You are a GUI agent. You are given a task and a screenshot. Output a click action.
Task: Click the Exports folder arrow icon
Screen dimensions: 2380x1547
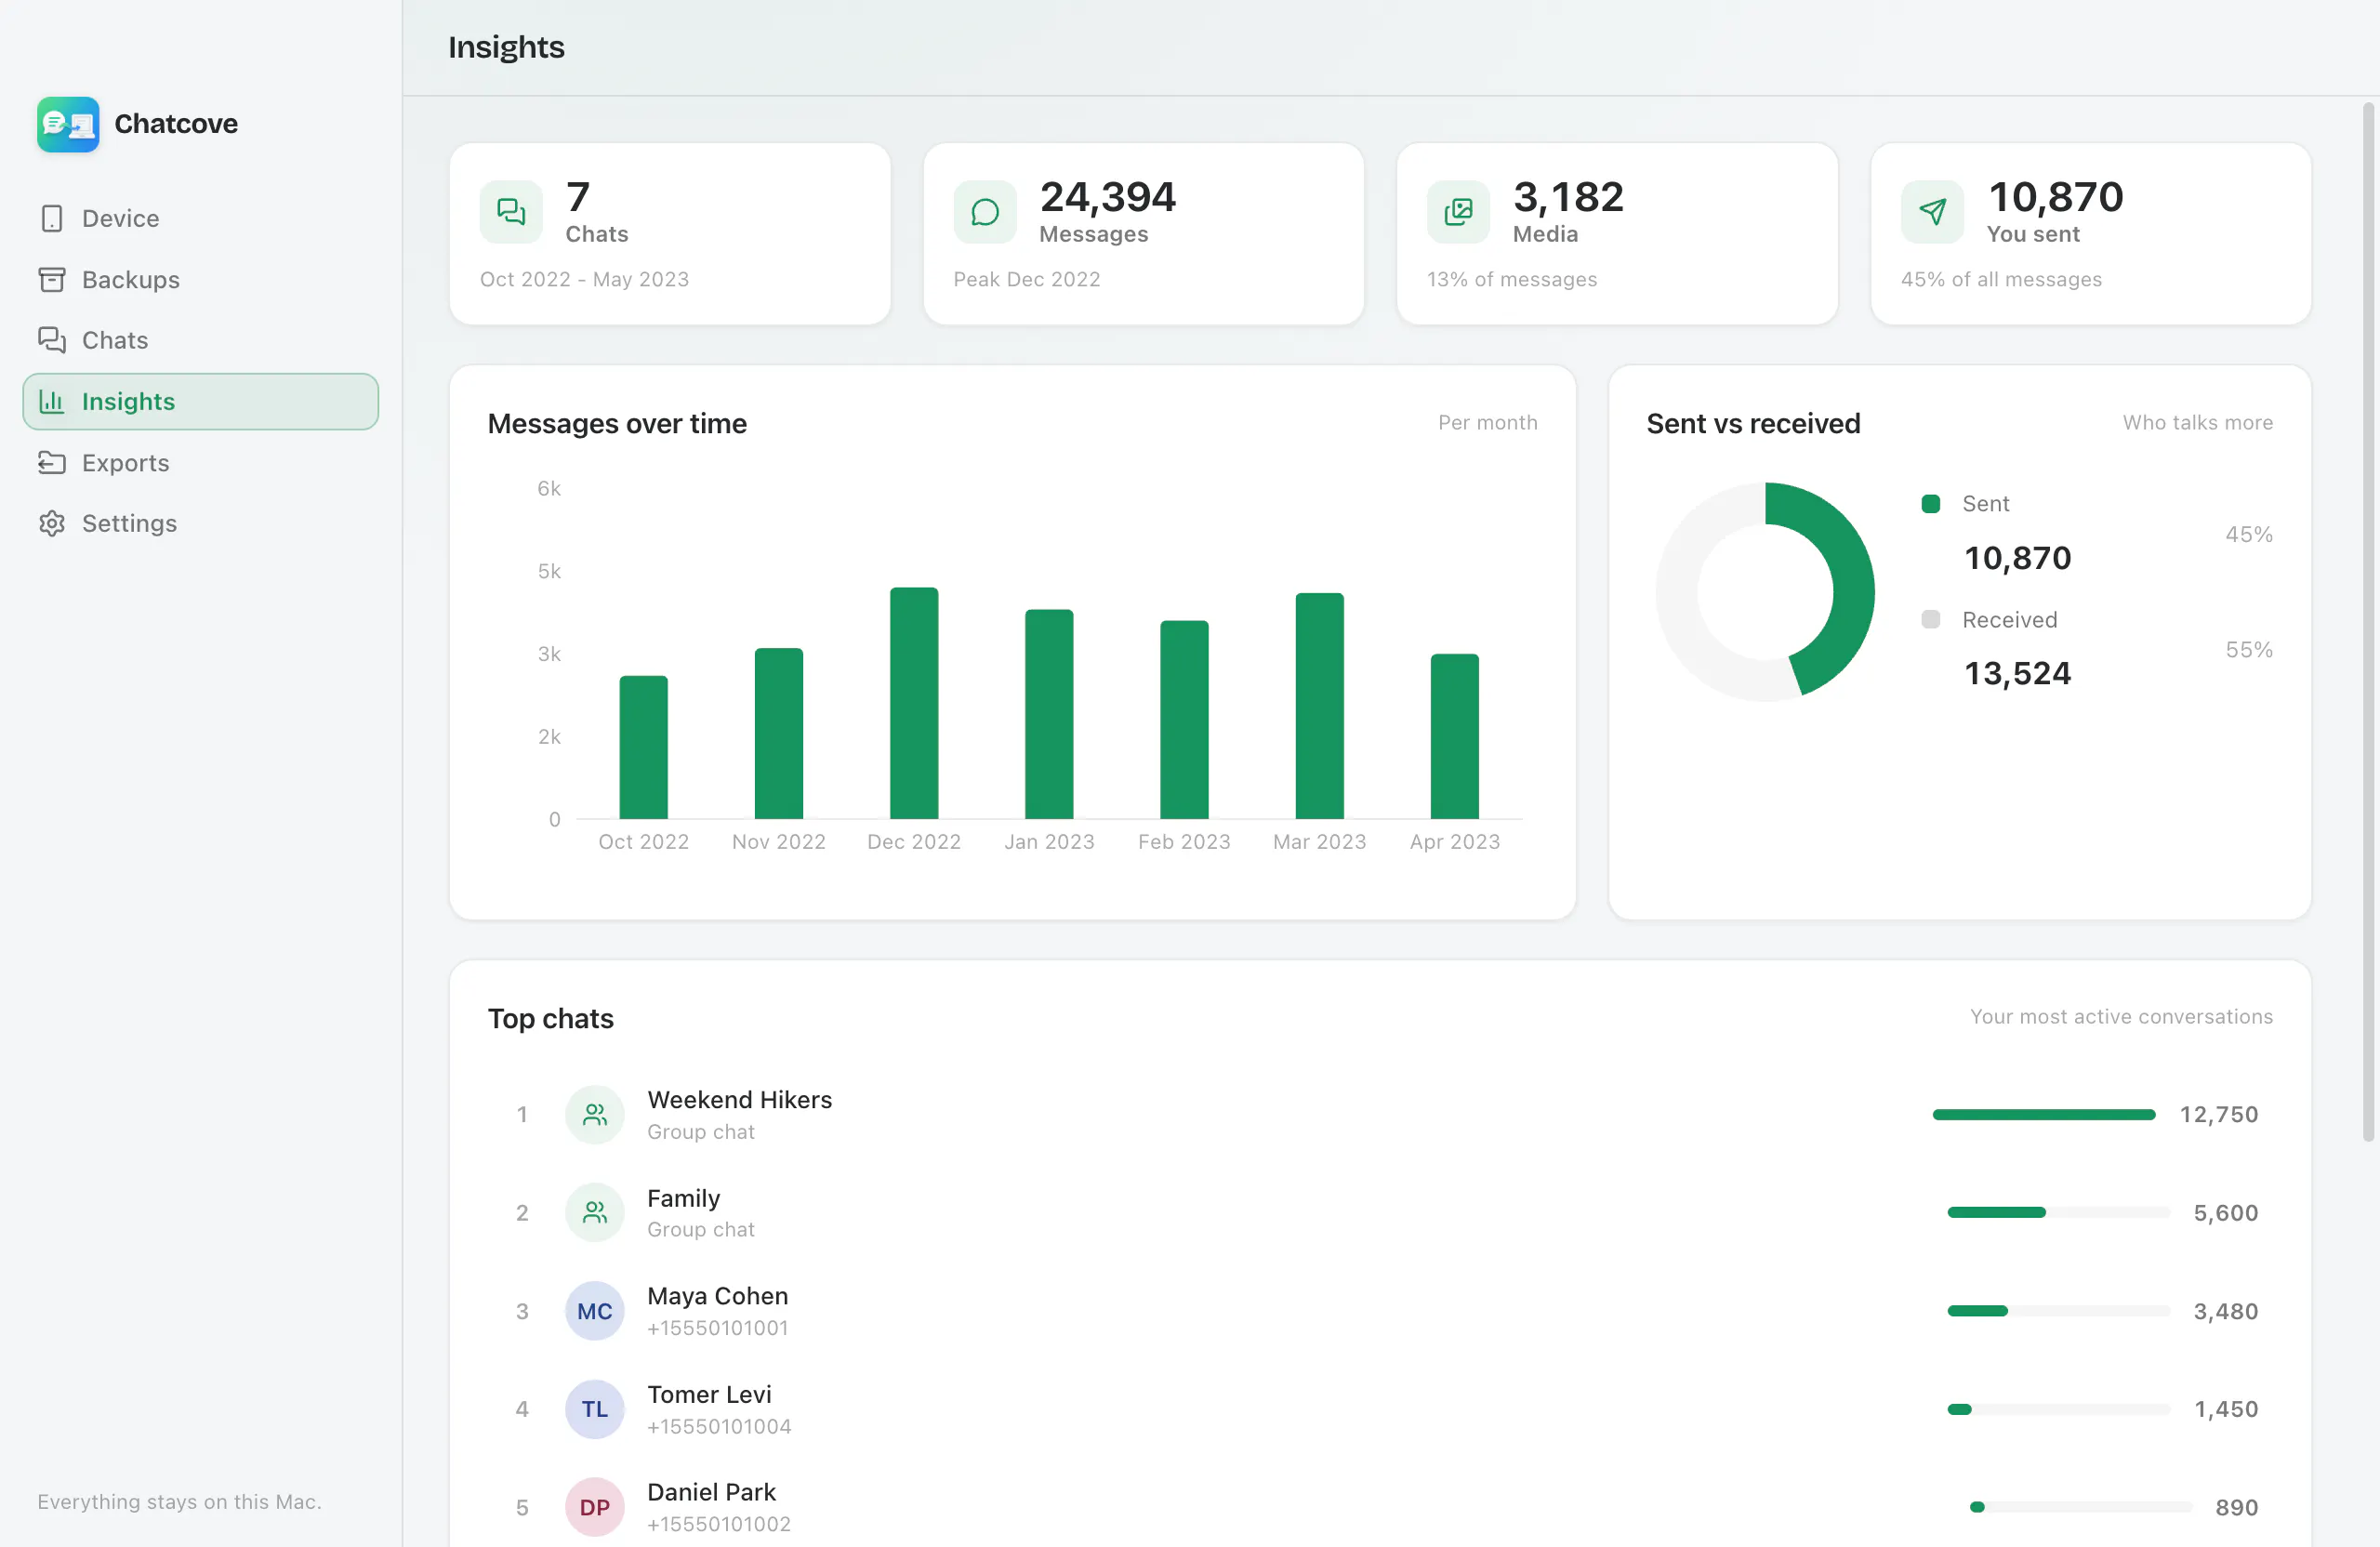click(x=52, y=462)
